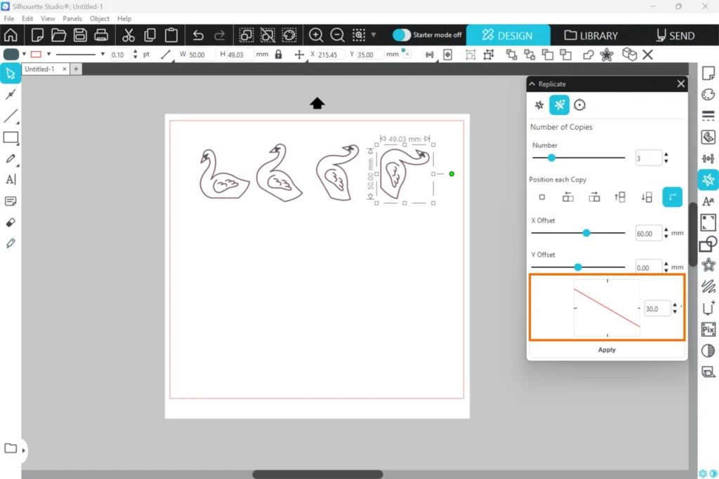Click the Save icon in toolbar

(80, 35)
